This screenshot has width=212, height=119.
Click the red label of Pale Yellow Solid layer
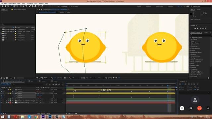[10, 103]
